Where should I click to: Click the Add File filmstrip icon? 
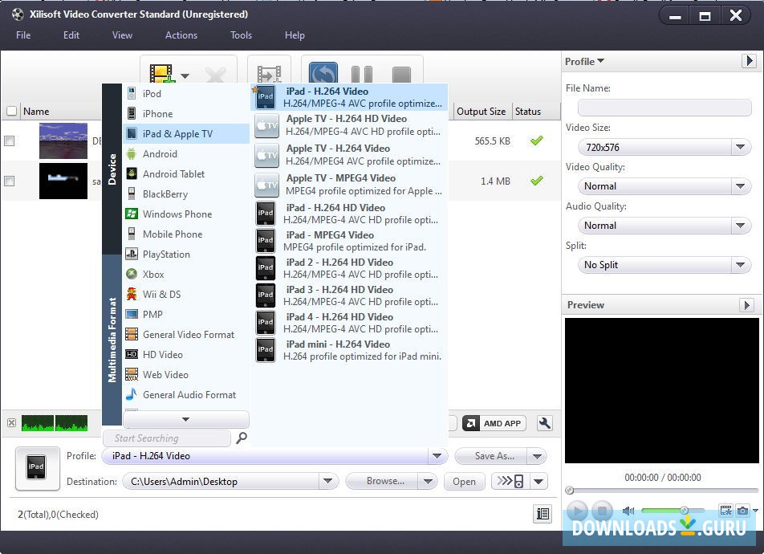162,74
